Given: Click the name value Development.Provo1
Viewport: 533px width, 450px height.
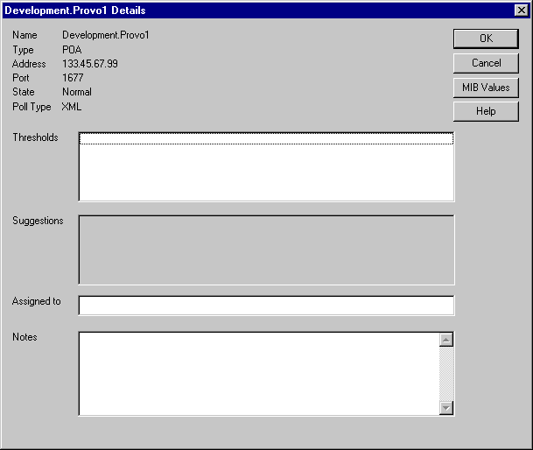Looking at the screenshot, I should pyautogui.click(x=106, y=35).
